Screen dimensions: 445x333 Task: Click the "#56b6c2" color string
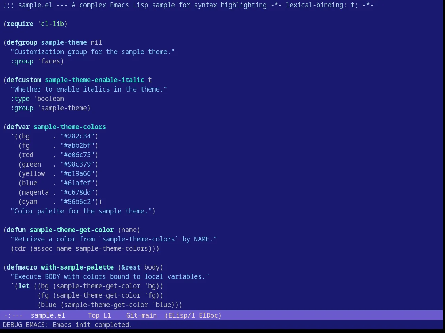(78, 202)
